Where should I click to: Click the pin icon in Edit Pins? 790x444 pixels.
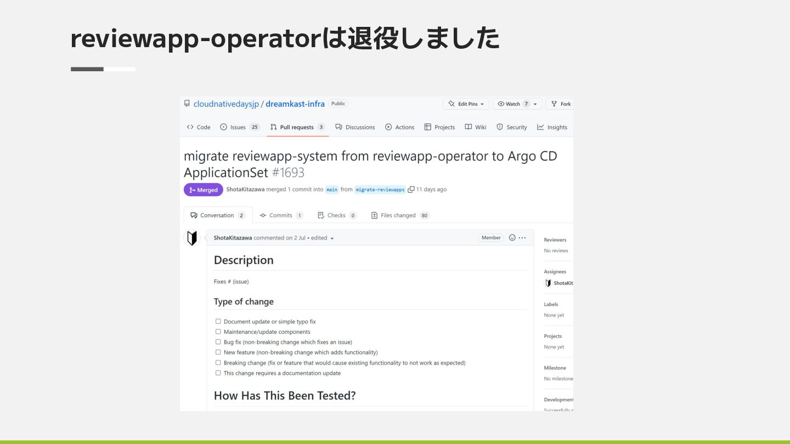(x=452, y=104)
